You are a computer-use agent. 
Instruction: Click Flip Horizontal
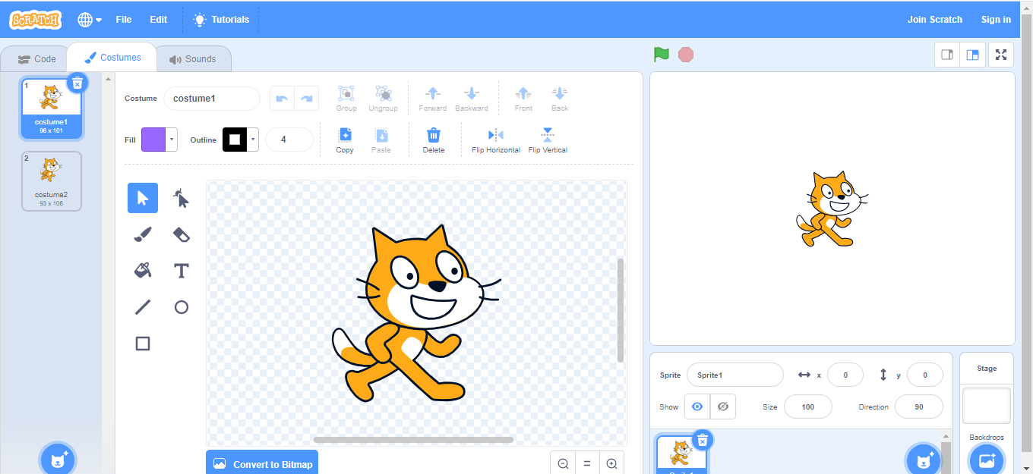coord(495,140)
